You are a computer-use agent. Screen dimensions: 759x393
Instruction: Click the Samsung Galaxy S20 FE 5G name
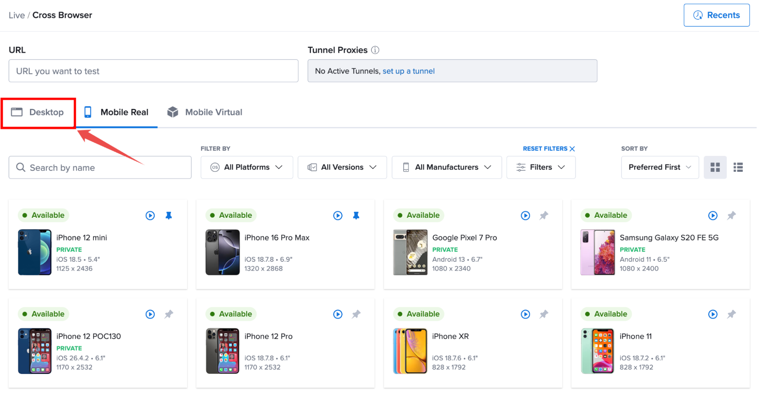[x=669, y=237]
